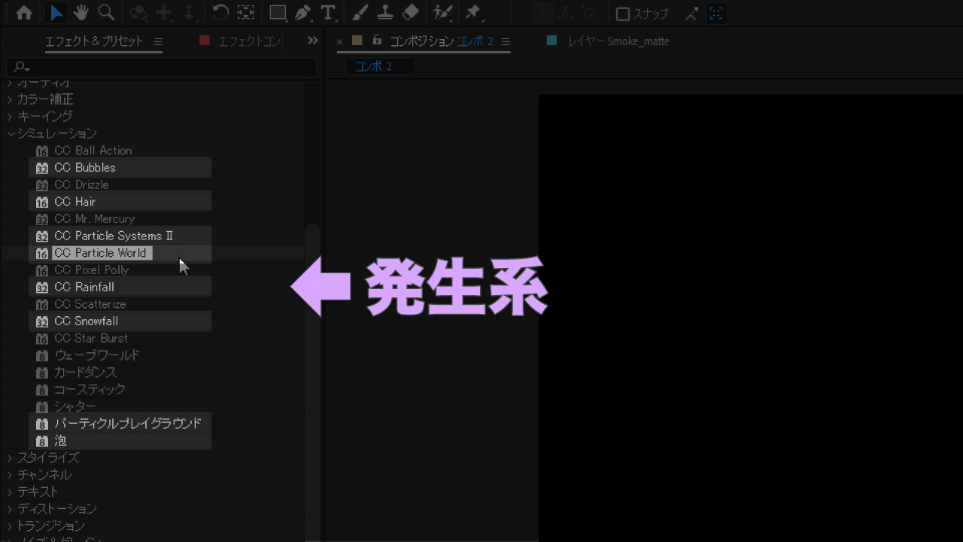Select the Rectangle shape tool
The height and width of the screenshot is (542, 963).
[278, 13]
